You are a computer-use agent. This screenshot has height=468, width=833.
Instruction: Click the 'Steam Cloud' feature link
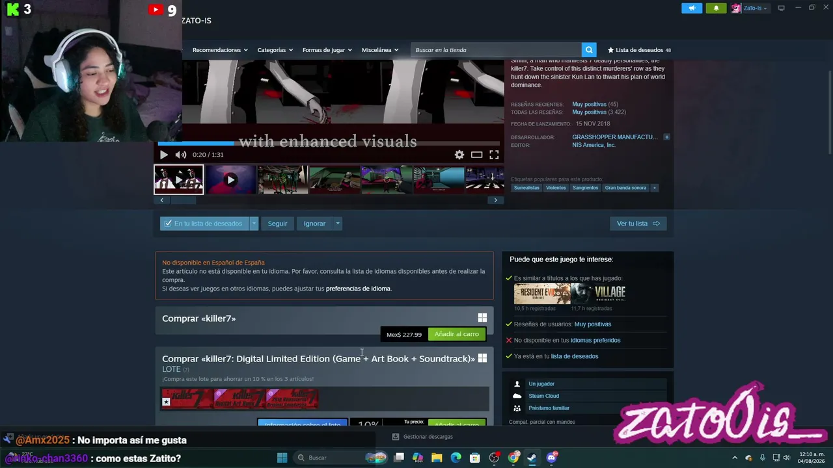click(x=543, y=396)
